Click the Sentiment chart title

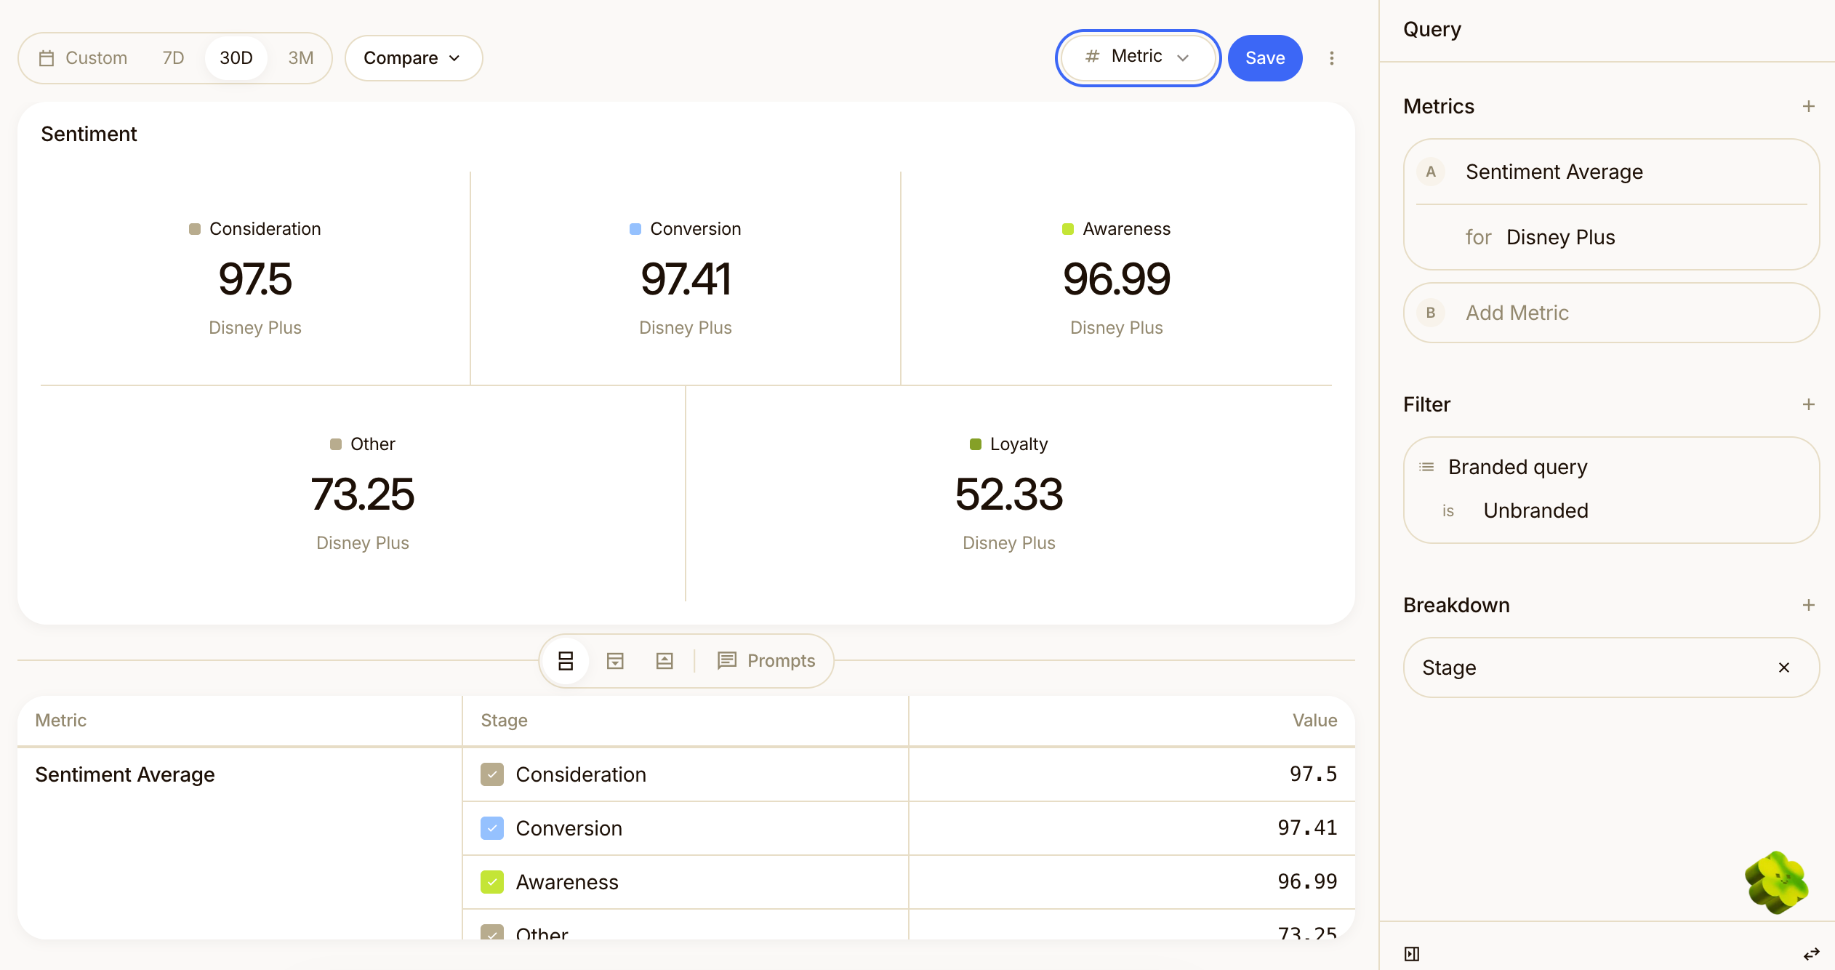pos(89,134)
